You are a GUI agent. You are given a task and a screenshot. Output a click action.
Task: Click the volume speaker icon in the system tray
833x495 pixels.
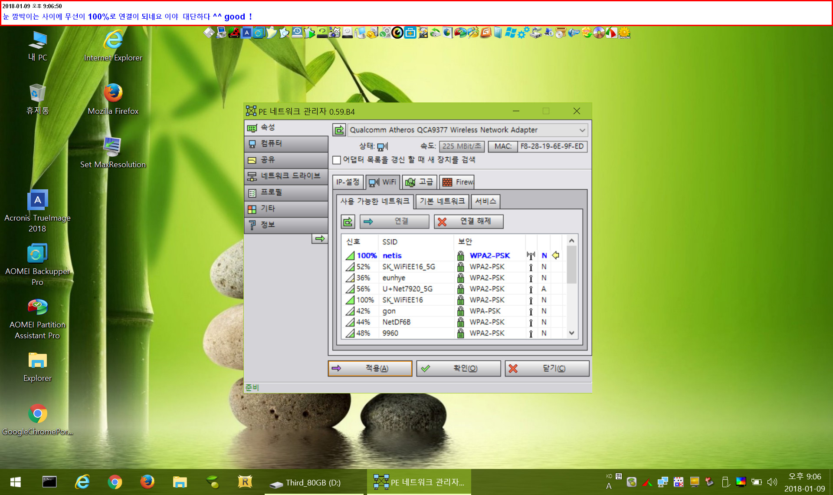click(x=772, y=482)
